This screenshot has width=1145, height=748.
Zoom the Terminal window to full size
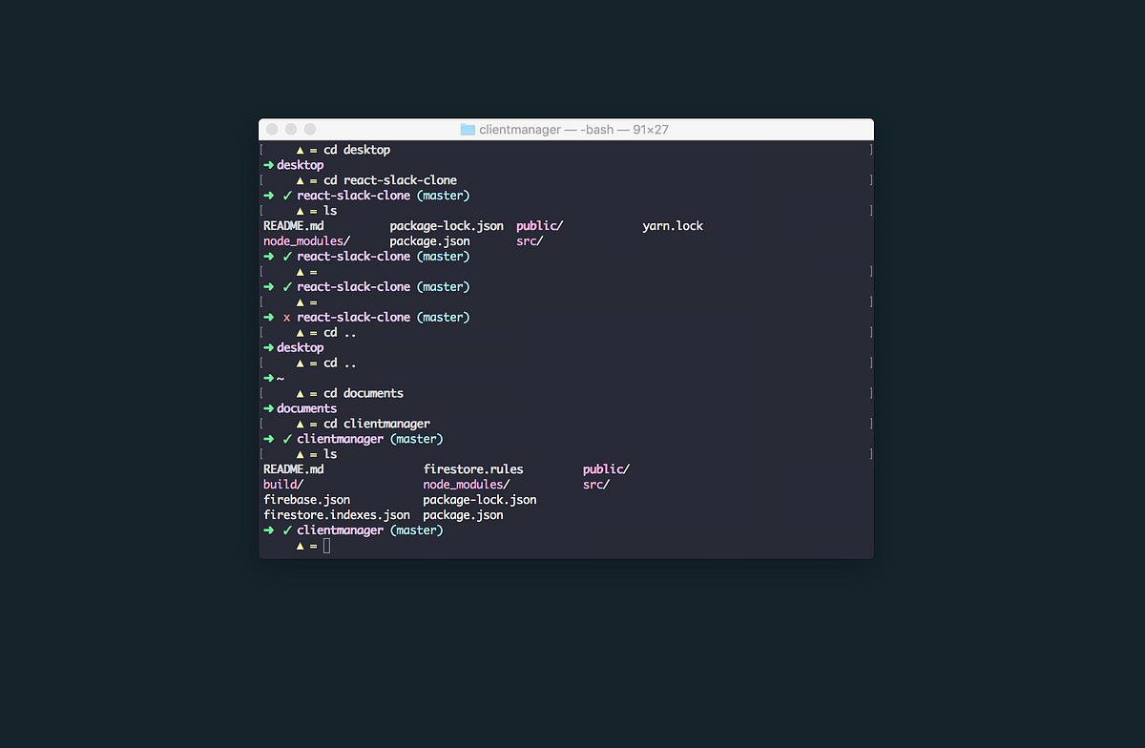tap(310, 129)
